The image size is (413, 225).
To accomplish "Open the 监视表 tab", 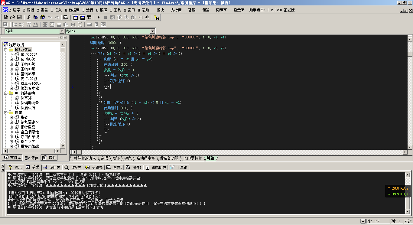I will coord(73,167).
